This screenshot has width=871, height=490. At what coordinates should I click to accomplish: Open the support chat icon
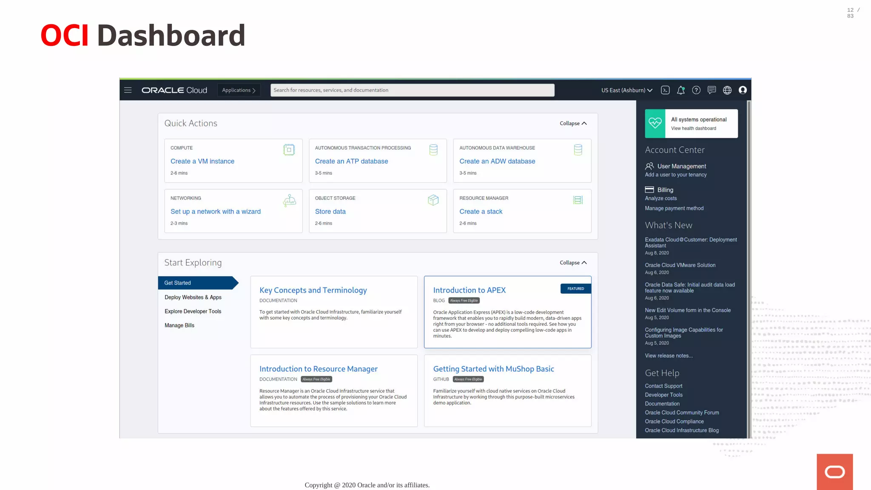[x=712, y=90]
